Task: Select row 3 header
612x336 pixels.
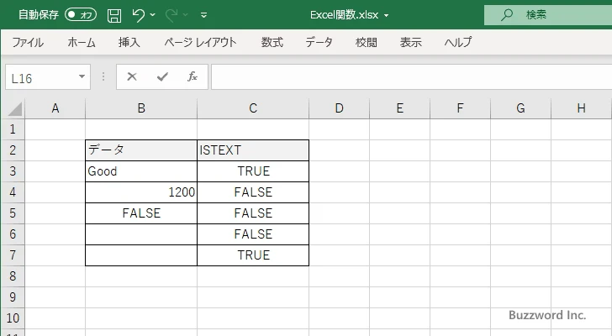Action: pos(13,171)
